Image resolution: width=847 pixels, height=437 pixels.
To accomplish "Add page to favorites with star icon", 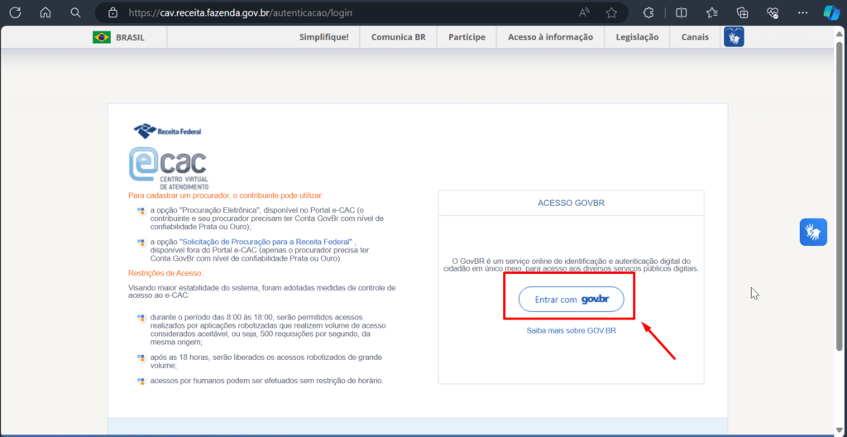I will coord(611,12).
